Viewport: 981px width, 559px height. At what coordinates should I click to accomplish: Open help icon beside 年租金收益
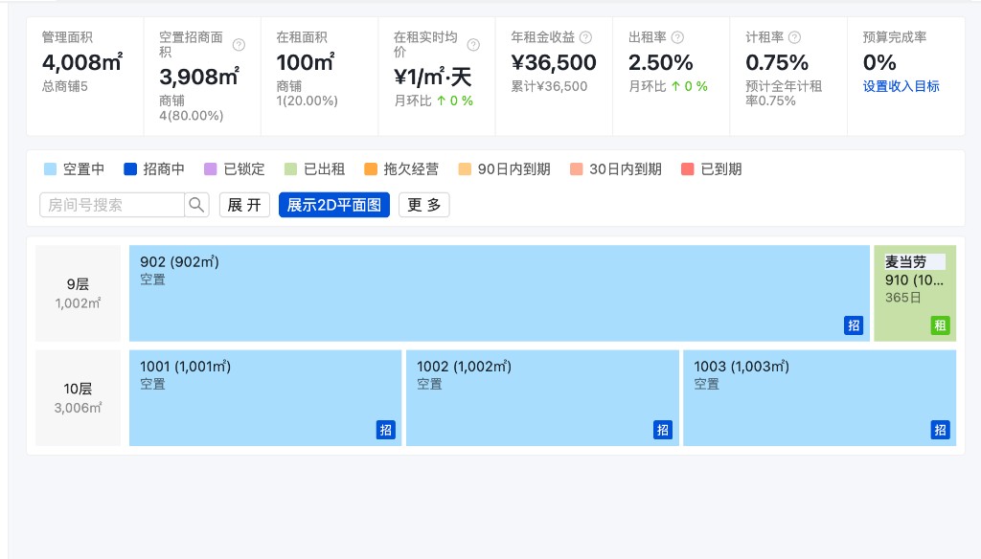pos(585,37)
